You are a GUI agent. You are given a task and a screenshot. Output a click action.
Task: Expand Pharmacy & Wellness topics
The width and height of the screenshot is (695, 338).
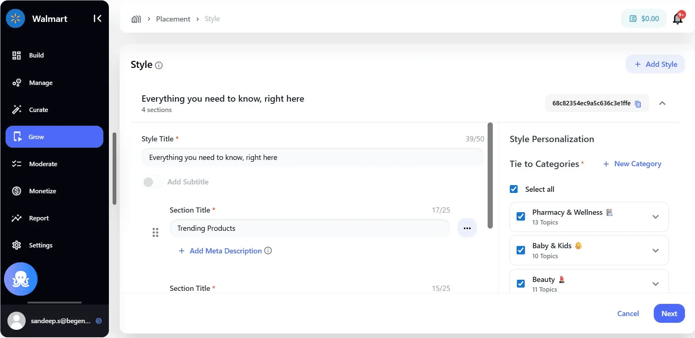[656, 217]
